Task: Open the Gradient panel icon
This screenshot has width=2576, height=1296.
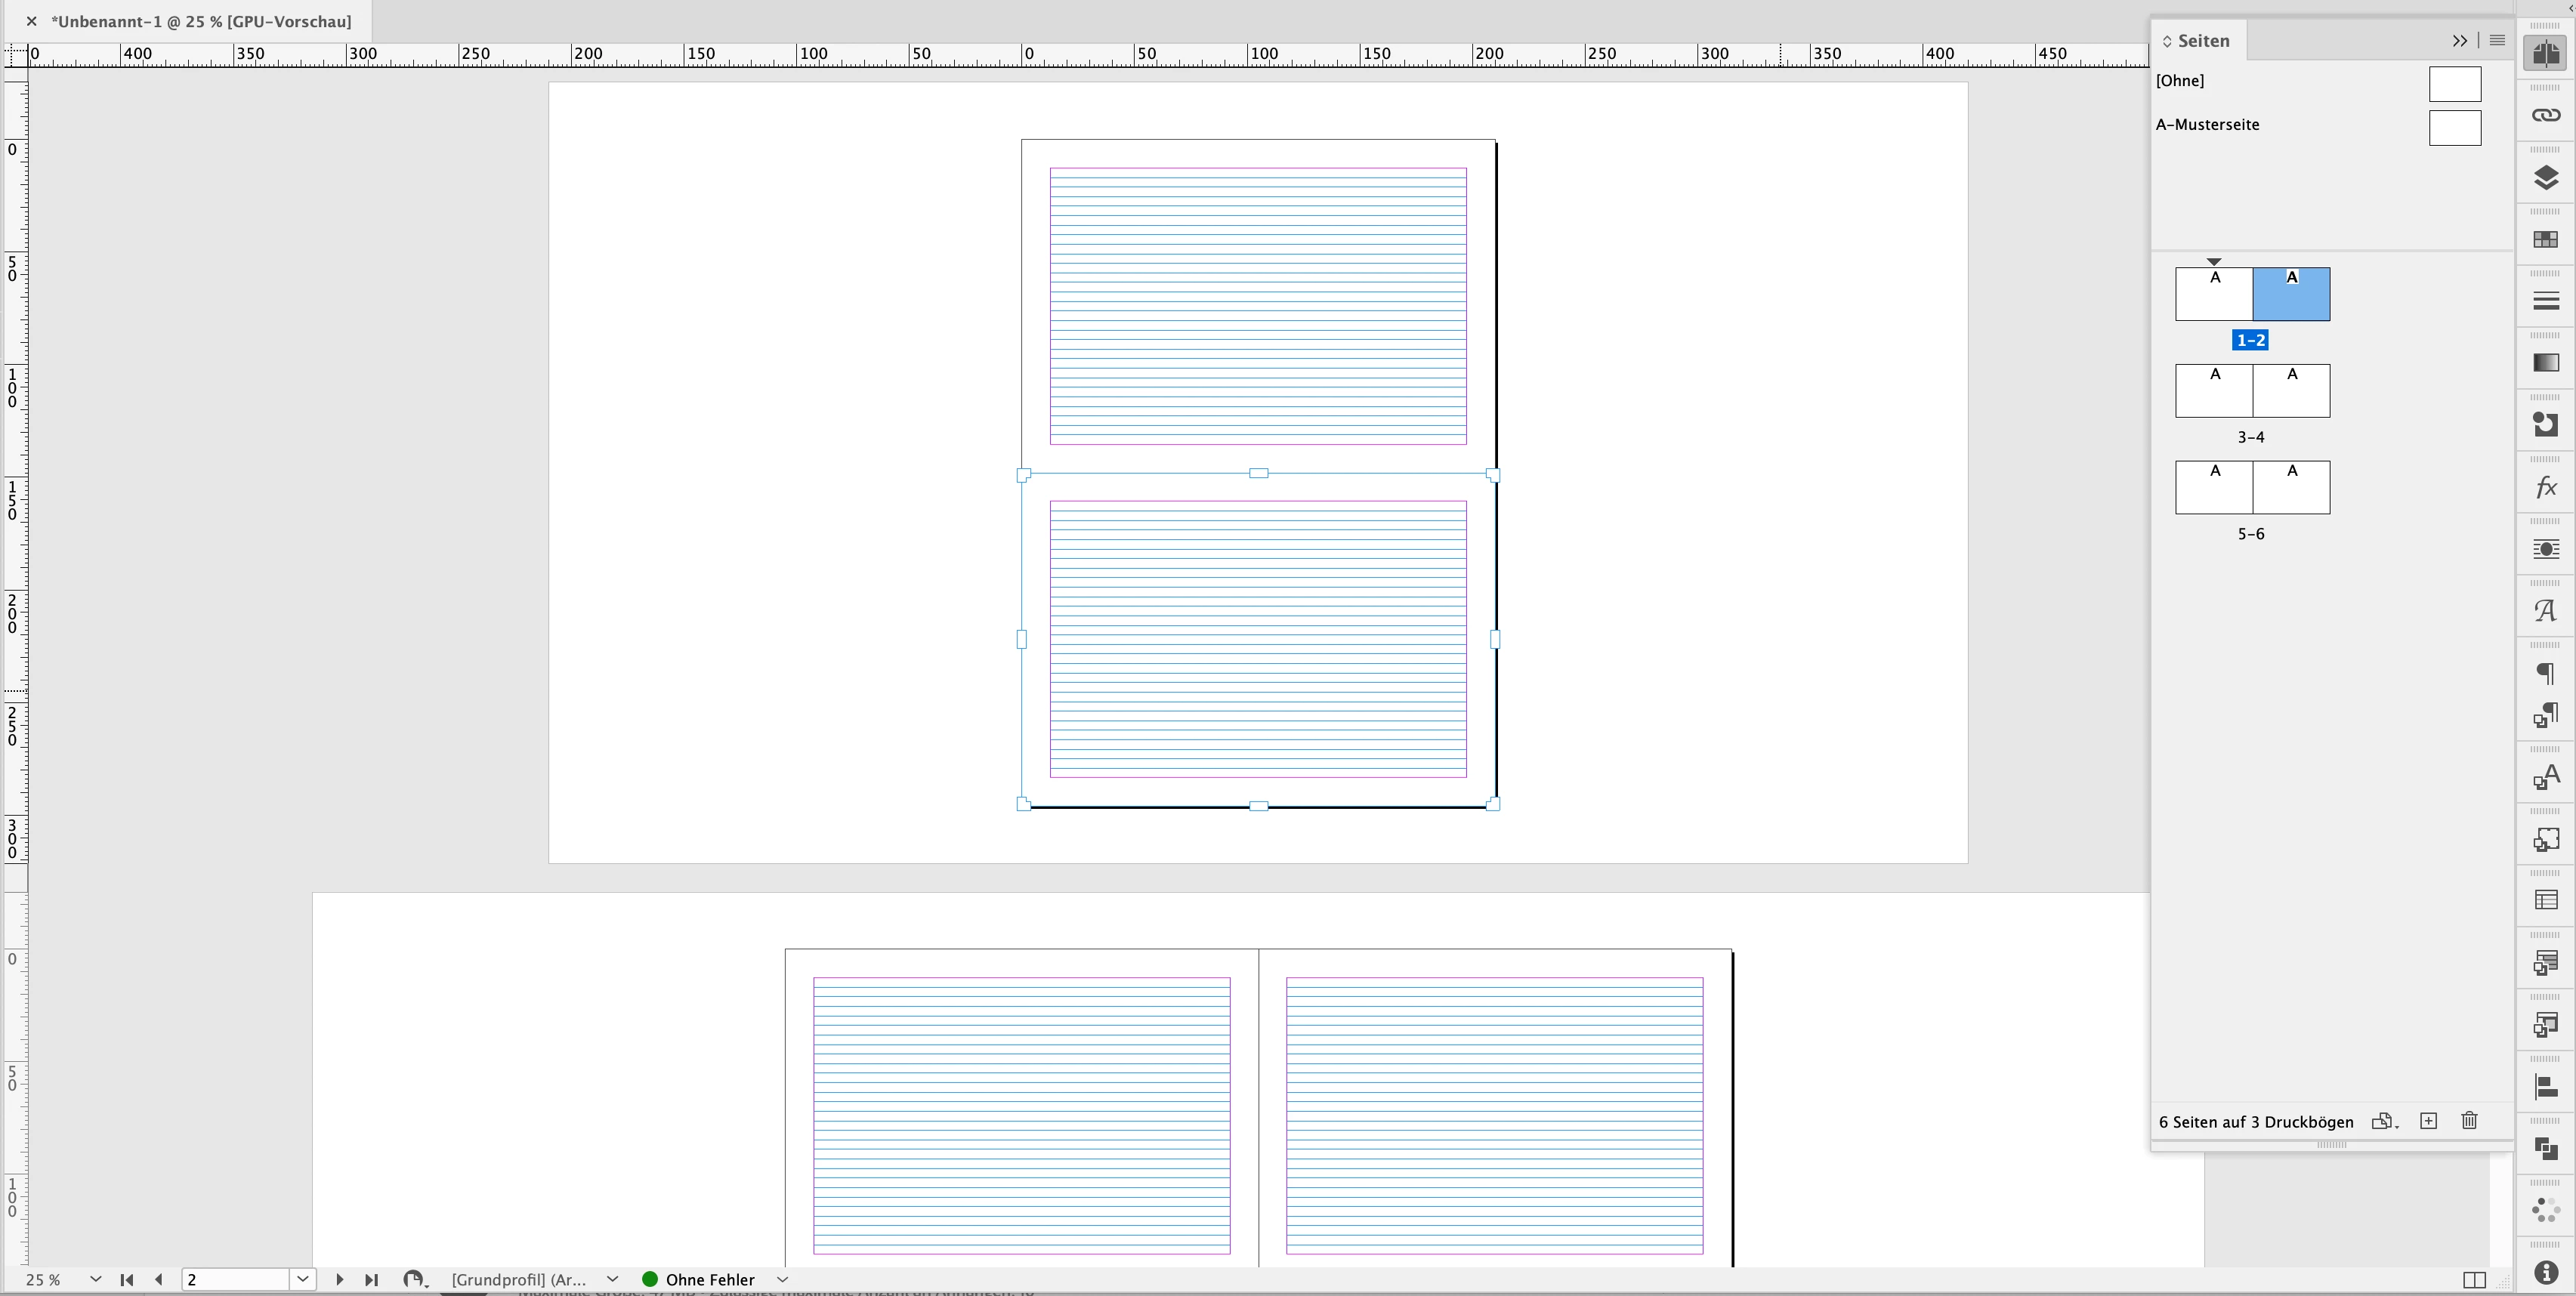Action: click(x=2546, y=363)
